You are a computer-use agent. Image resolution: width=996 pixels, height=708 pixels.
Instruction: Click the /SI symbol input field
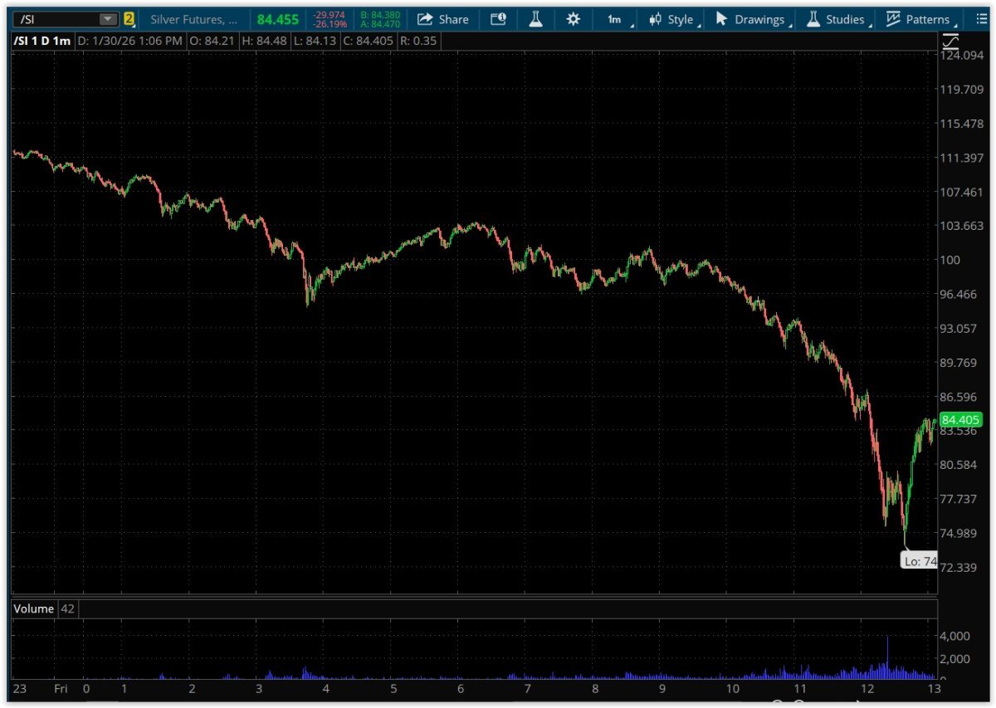[x=54, y=19]
